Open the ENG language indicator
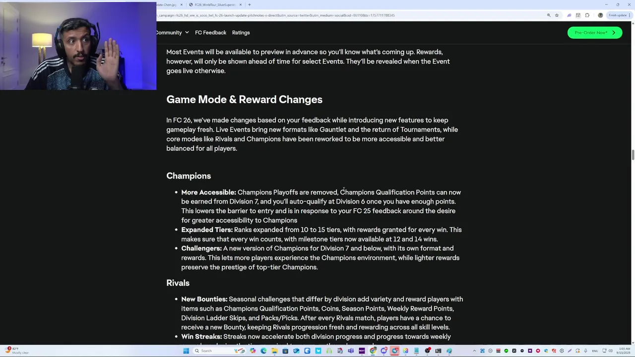Viewport: 635px width, 357px height. [x=595, y=351]
